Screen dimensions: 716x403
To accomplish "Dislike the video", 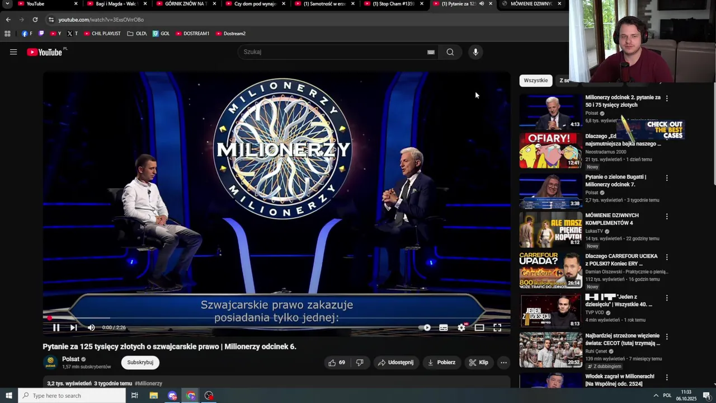I will (360, 363).
